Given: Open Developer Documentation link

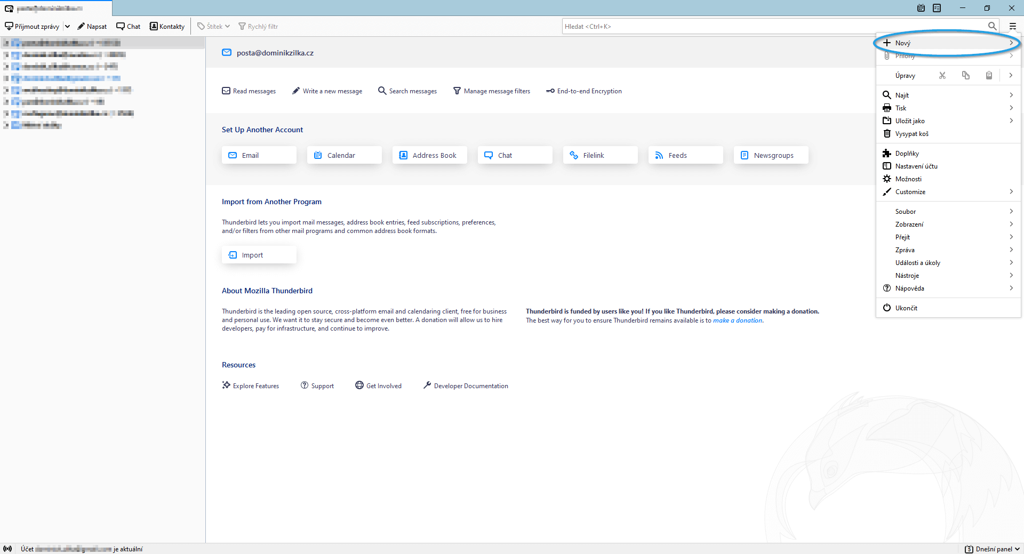Looking at the screenshot, I should pos(466,386).
